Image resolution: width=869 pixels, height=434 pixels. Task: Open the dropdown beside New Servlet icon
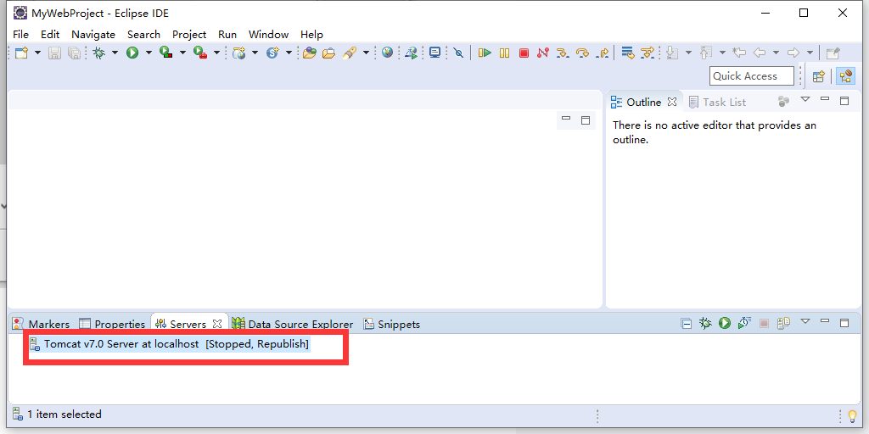pyautogui.click(x=289, y=53)
